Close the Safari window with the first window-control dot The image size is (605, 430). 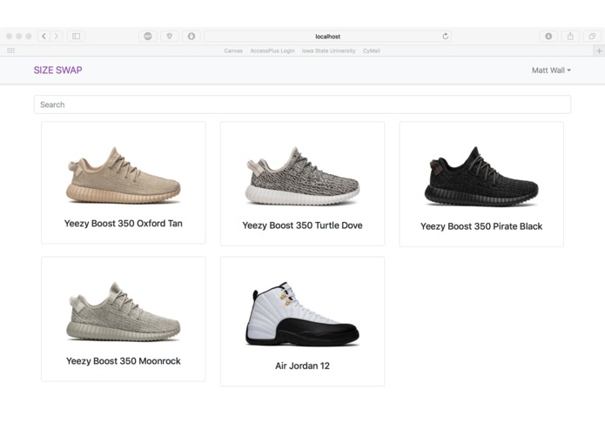pos(10,37)
